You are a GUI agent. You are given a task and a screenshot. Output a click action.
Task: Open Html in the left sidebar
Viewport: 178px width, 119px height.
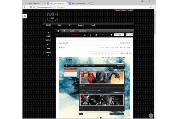[48, 48]
